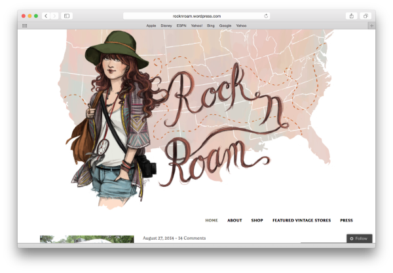Add a new tab with plus button
Viewport: 393px width, 273px height.
click(371, 25)
